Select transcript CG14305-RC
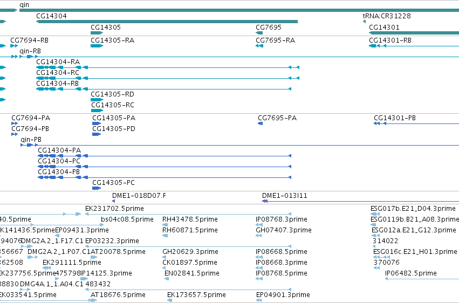459x303 pixels. coord(113,105)
